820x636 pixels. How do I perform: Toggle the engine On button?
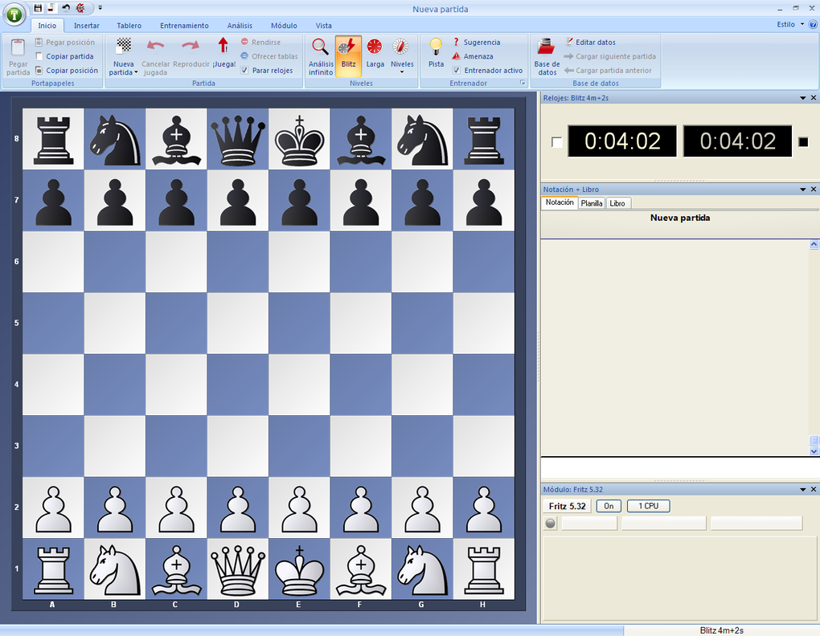click(x=609, y=506)
